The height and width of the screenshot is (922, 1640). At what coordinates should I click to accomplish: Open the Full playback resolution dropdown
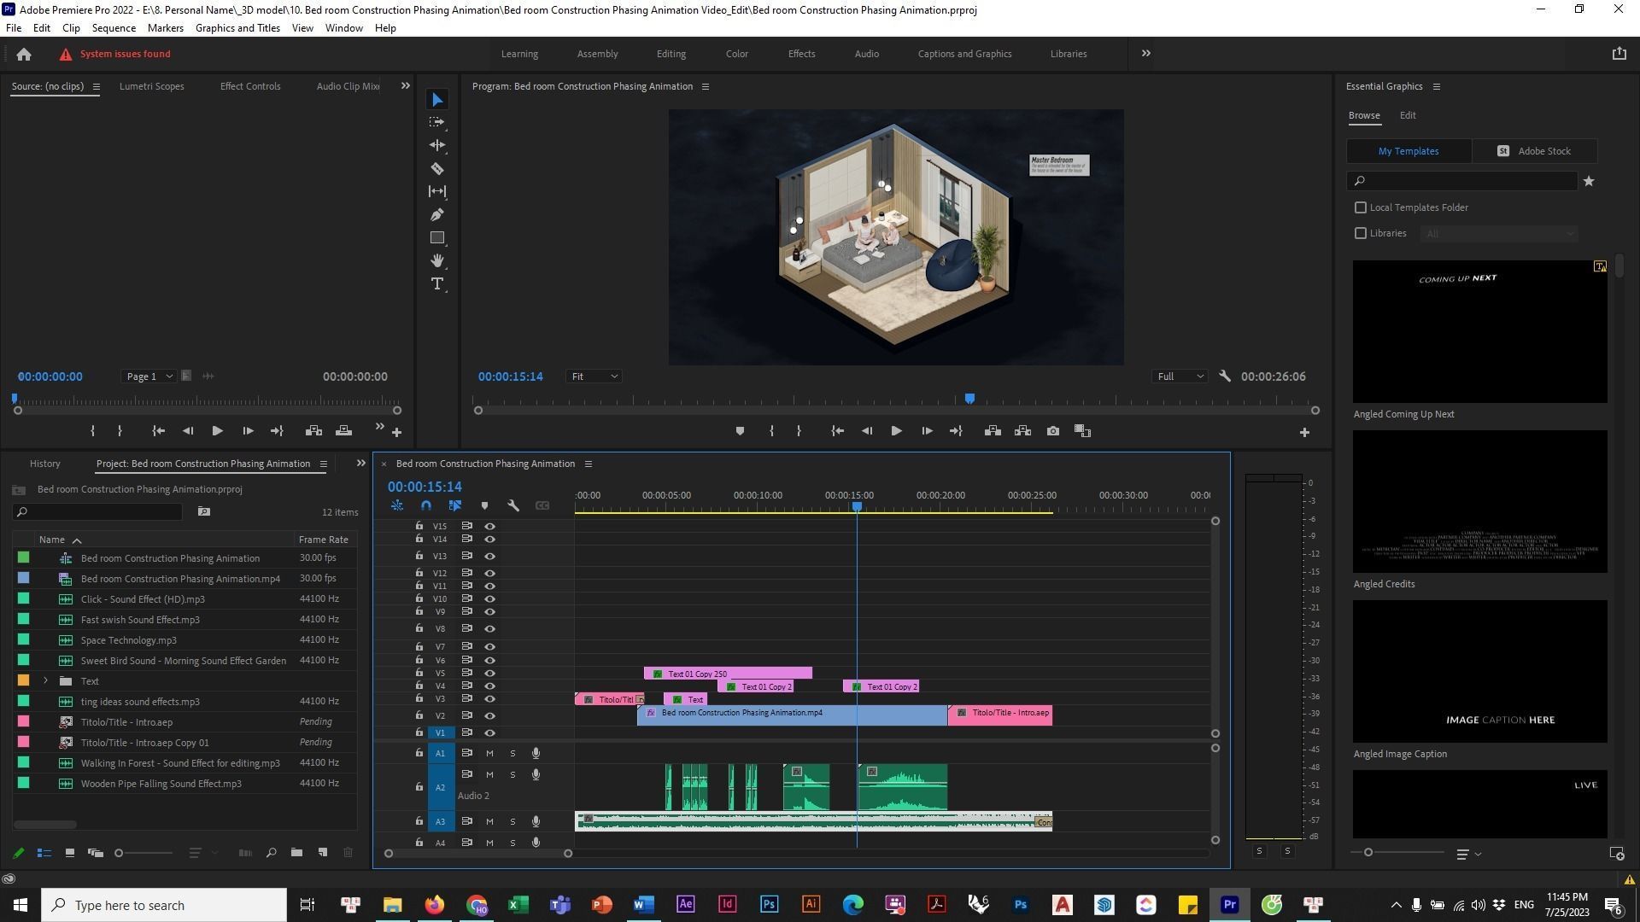pyautogui.click(x=1180, y=376)
